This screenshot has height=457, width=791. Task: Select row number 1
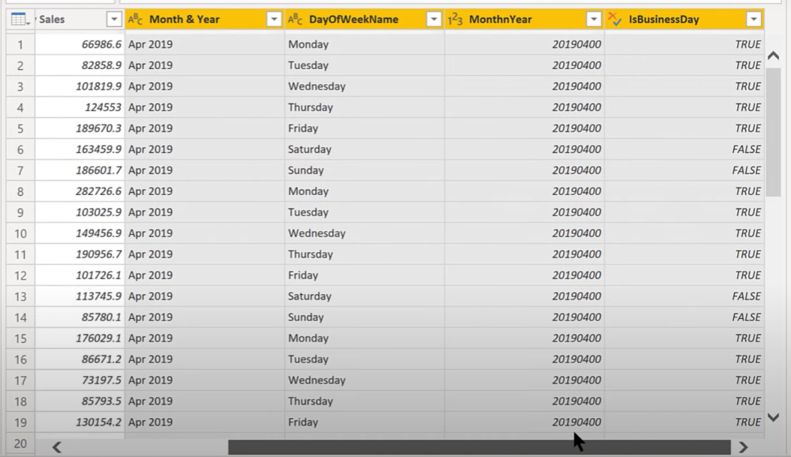(20, 44)
